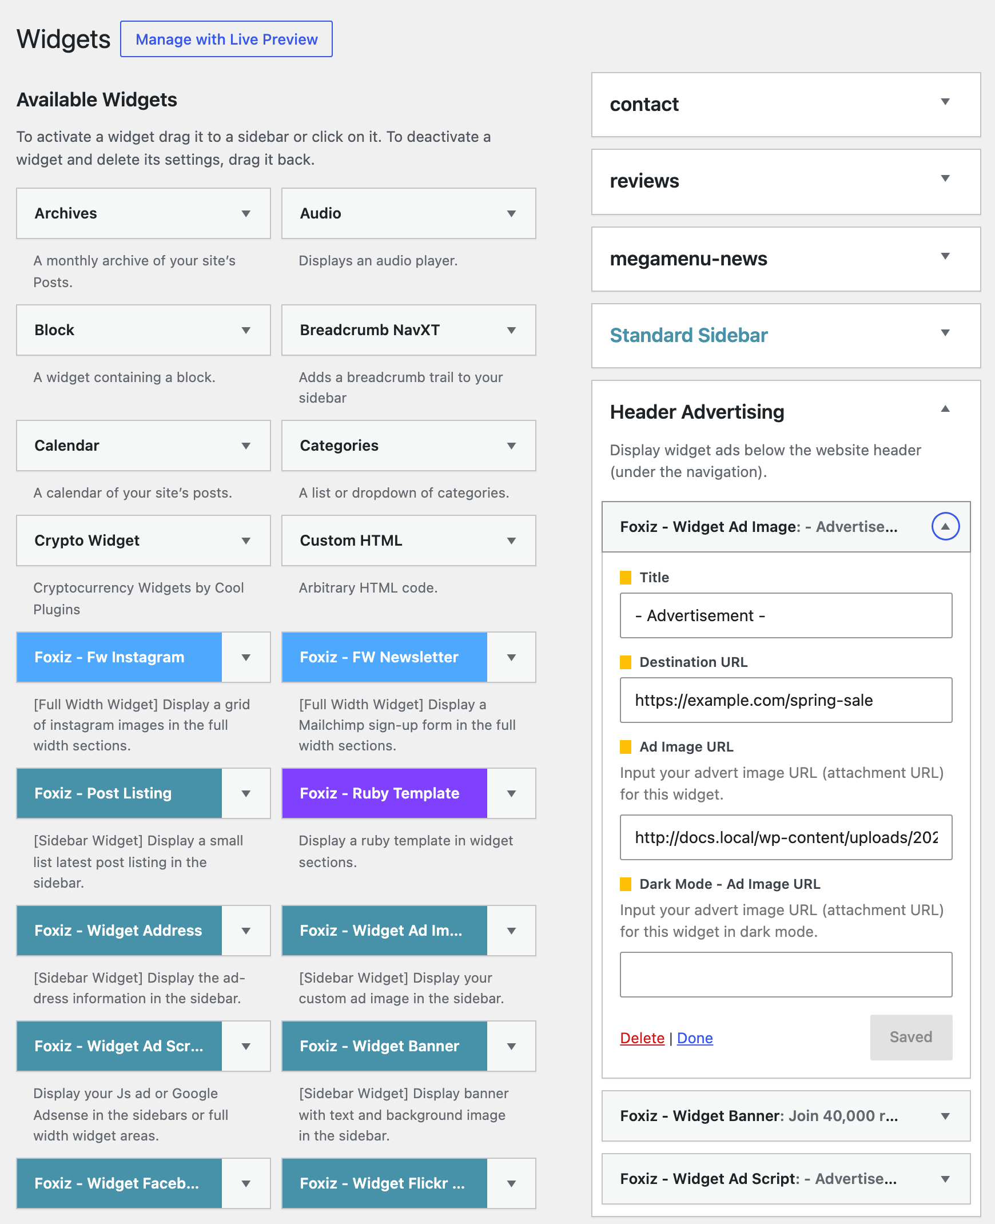Expand the available Foxiz - Widget Ad Scr... arrow
The image size is (995, 1224).
tap(246, 1046)
